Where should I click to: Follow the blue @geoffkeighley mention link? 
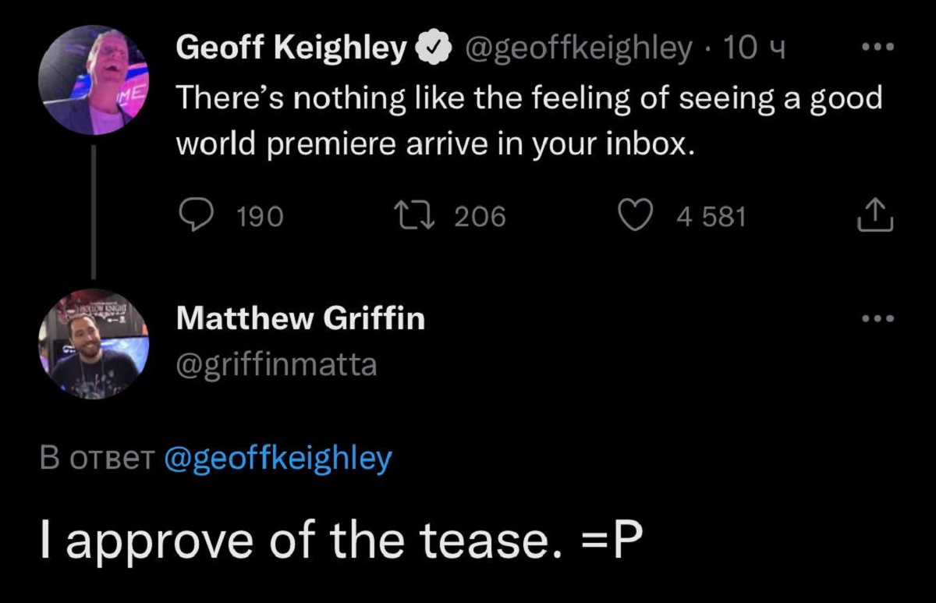click(x=278, y=459)
